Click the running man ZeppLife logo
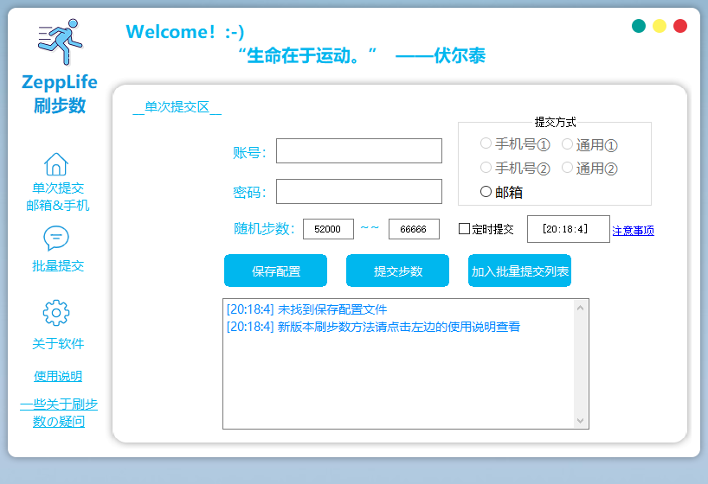 coord(60,42)
